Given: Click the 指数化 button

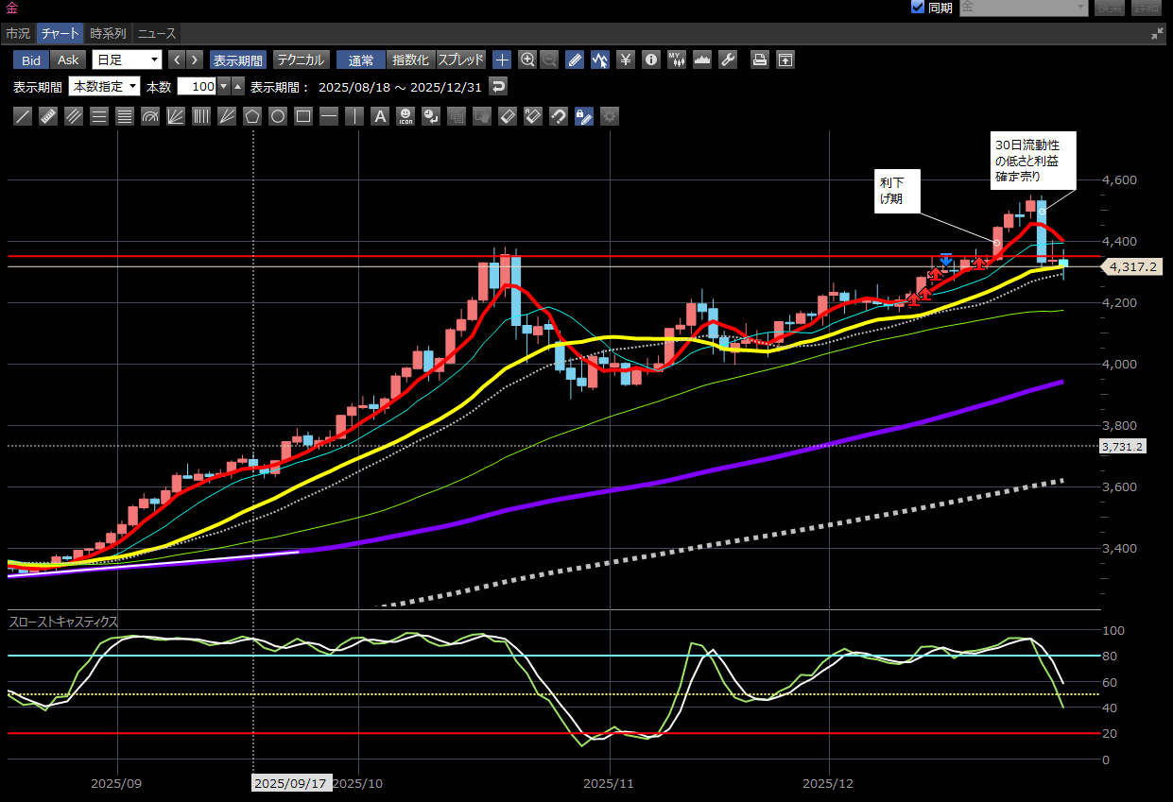Looking at the screenshot, I should [x=410, y=60].
